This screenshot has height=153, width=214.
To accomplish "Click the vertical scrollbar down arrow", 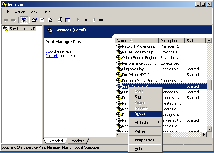I will point(209,129).
